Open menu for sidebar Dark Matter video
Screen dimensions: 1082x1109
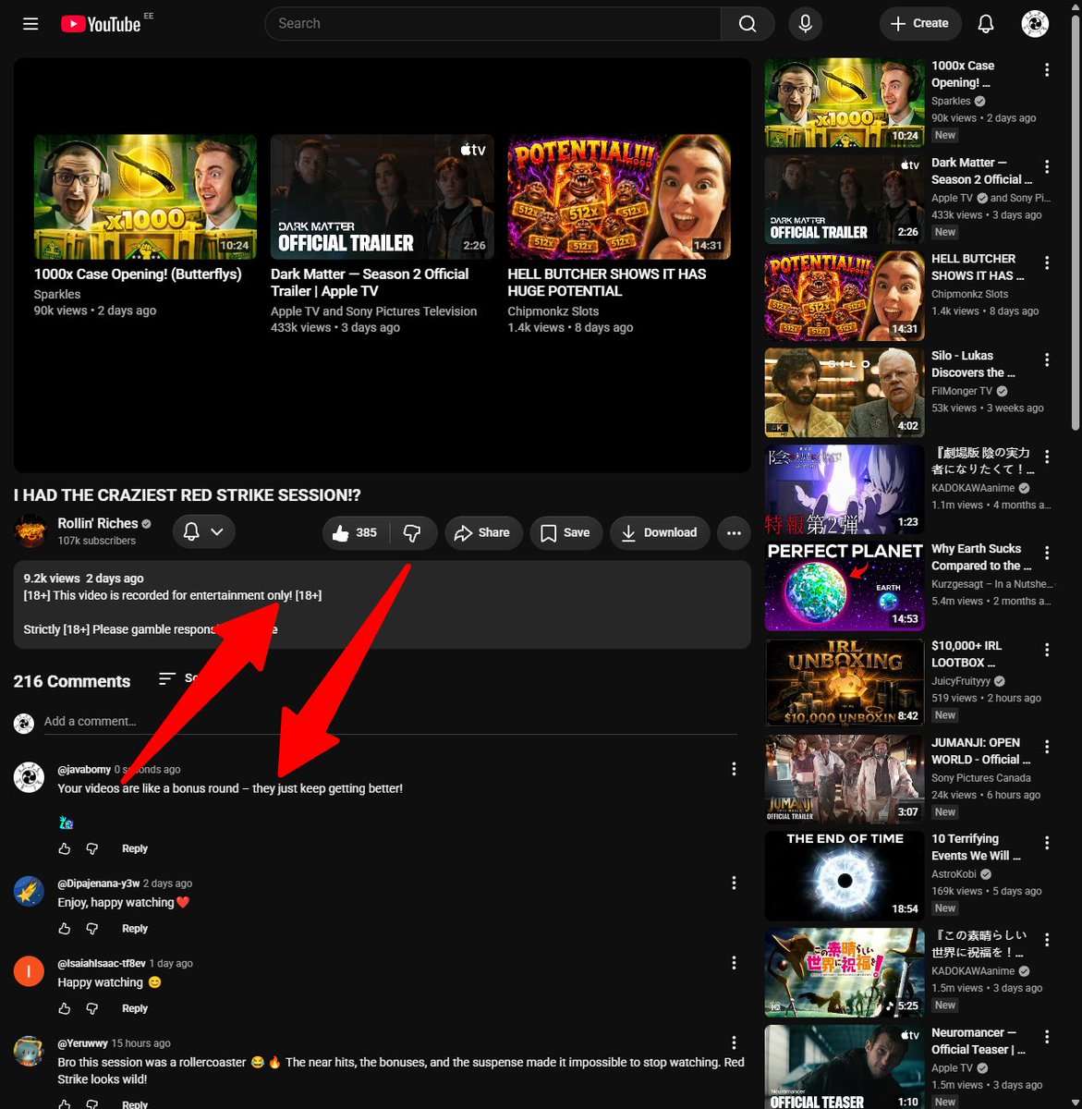(1047, 167)
